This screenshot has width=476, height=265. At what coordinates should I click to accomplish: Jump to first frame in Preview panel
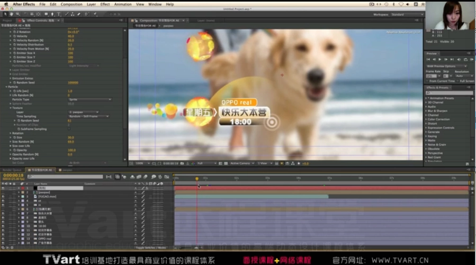tap(428, 60)
